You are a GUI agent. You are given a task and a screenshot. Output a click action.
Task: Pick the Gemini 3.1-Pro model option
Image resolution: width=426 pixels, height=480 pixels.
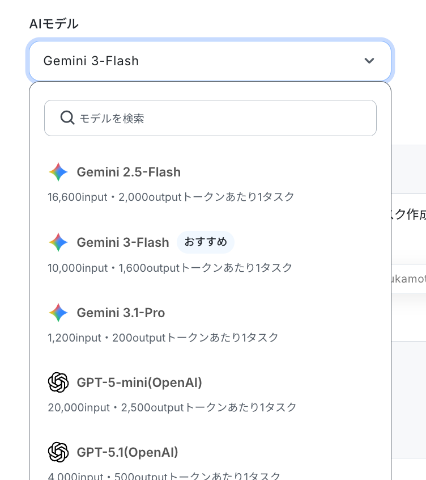tap(210, 323)
